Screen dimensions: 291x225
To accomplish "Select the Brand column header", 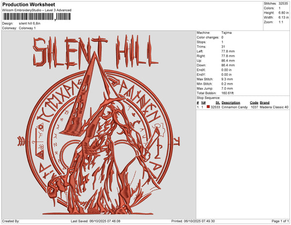I will pyautogui.click(x=264, y=103).
